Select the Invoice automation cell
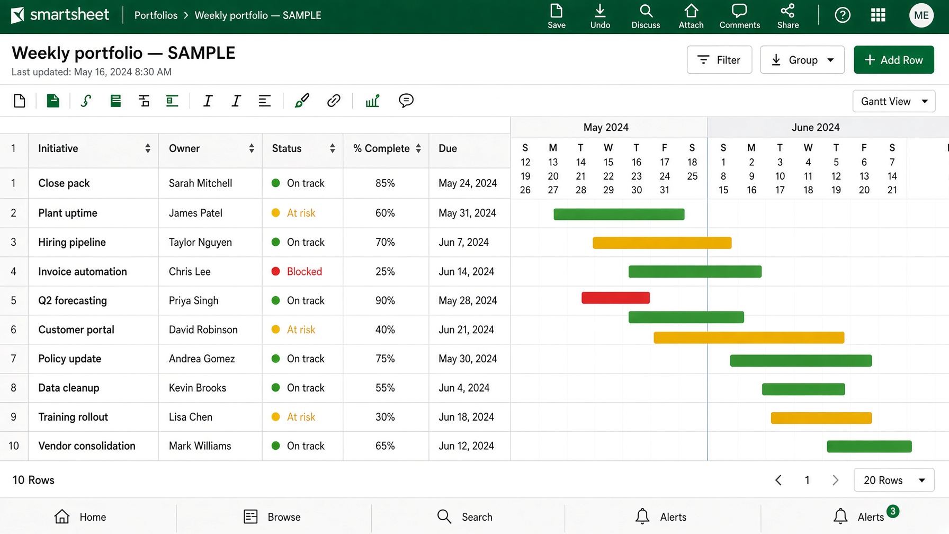The height and width of the screenshot is (534, 949). coord(93,271)
